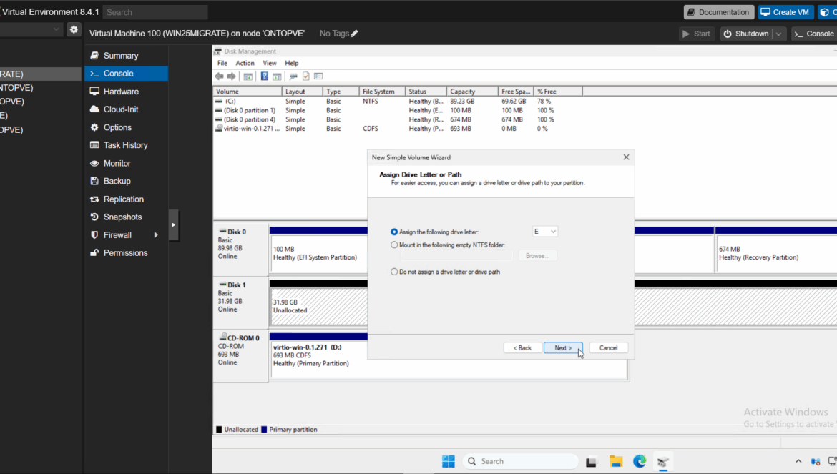Viewport: 837px width, 474px height.
Task: Open the Action menu in Disk Management
Action: point(245,63)
